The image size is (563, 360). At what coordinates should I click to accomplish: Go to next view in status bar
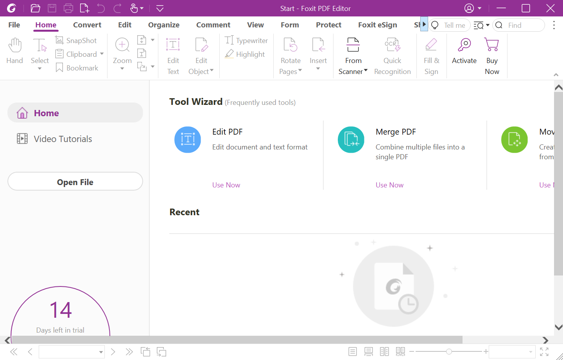161,352
